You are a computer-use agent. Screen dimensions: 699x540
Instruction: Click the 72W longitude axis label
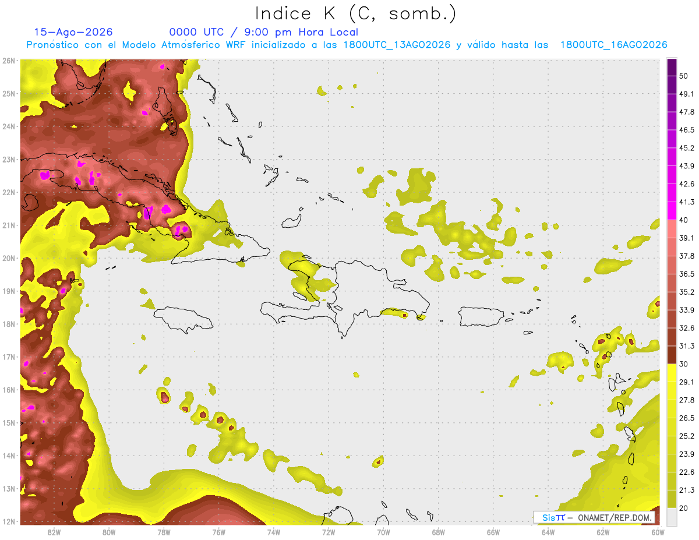tap(328, 532)
